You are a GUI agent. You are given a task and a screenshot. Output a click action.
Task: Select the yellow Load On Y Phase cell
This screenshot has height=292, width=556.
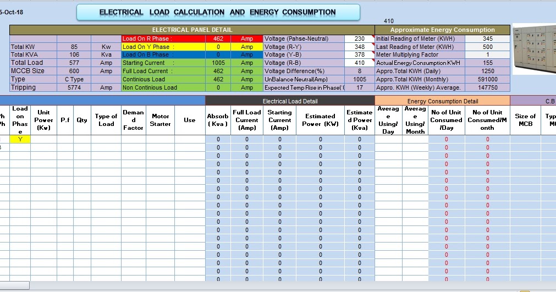(x=163, y=47)
